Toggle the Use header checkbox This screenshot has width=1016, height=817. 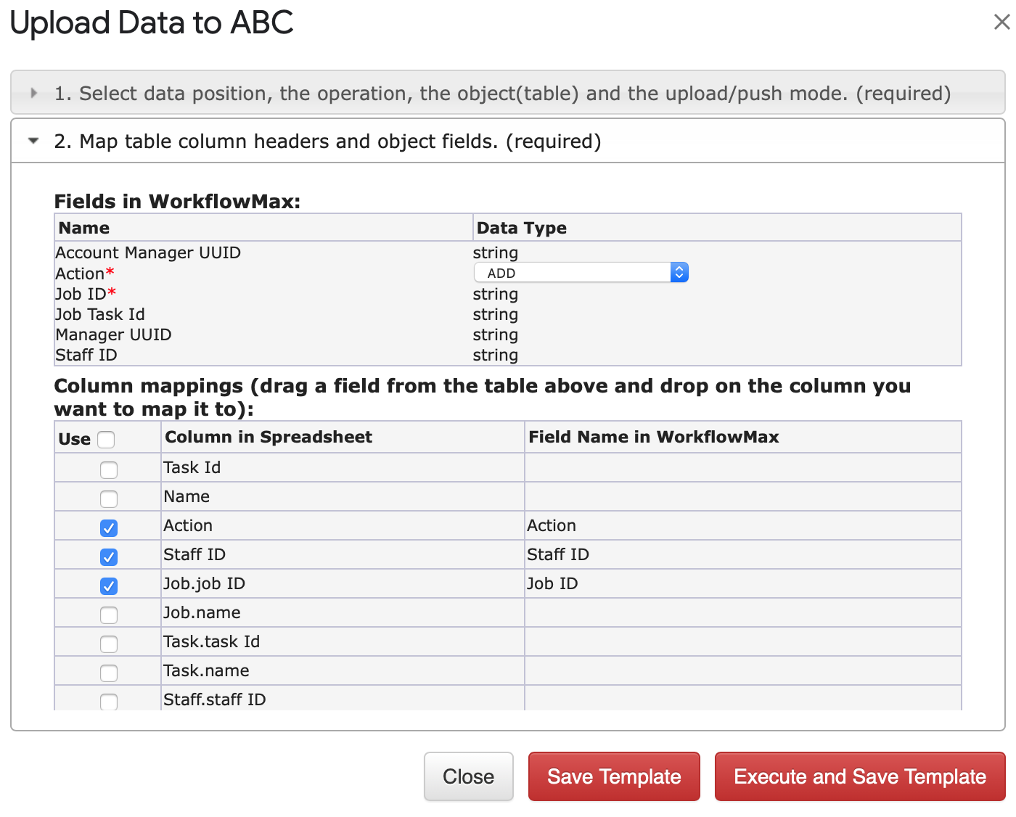point(106,440)
